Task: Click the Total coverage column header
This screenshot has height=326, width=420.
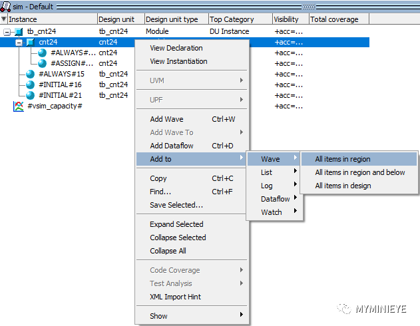Action: (334, 19)
